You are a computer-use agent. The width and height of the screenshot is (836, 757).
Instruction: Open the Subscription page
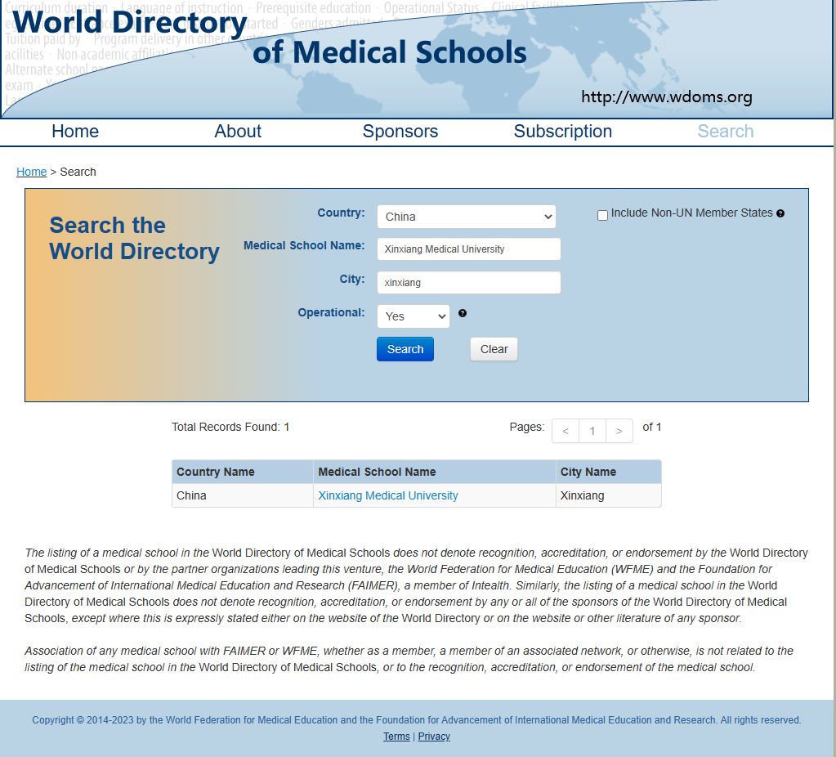click(x=563, y=132)
